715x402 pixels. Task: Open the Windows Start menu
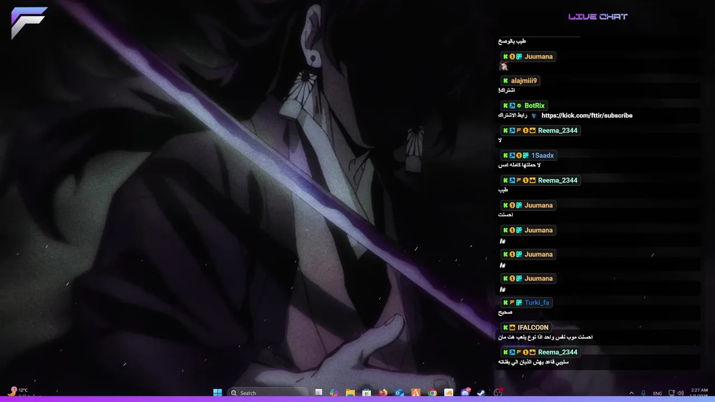coord(217,393)
